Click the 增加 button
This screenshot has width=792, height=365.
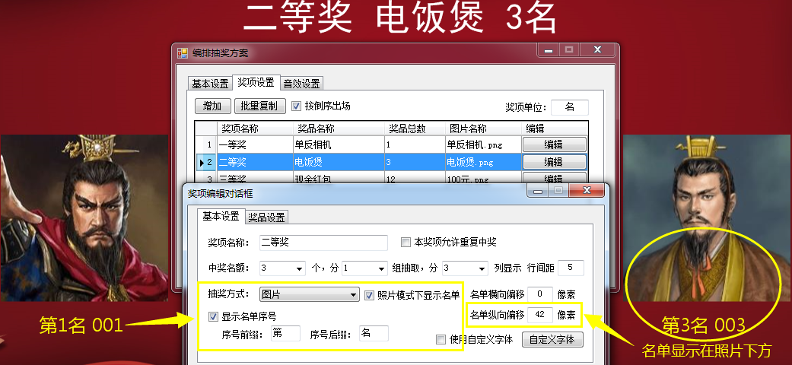click(x=213, y=106)
